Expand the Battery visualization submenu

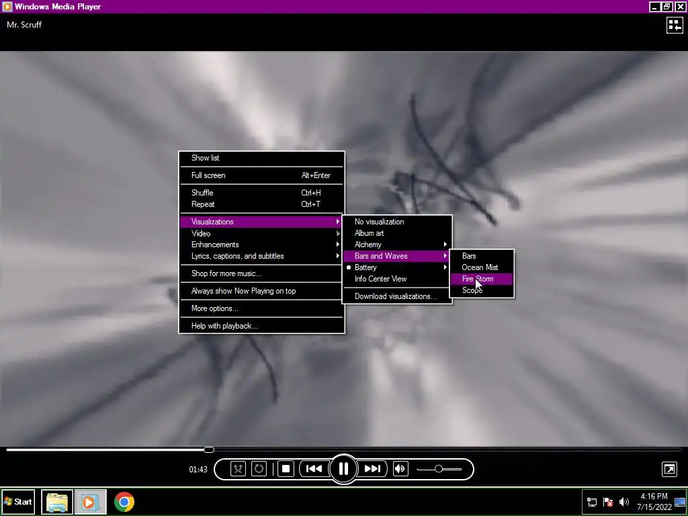pyautogui.click(x=397, y=267)
